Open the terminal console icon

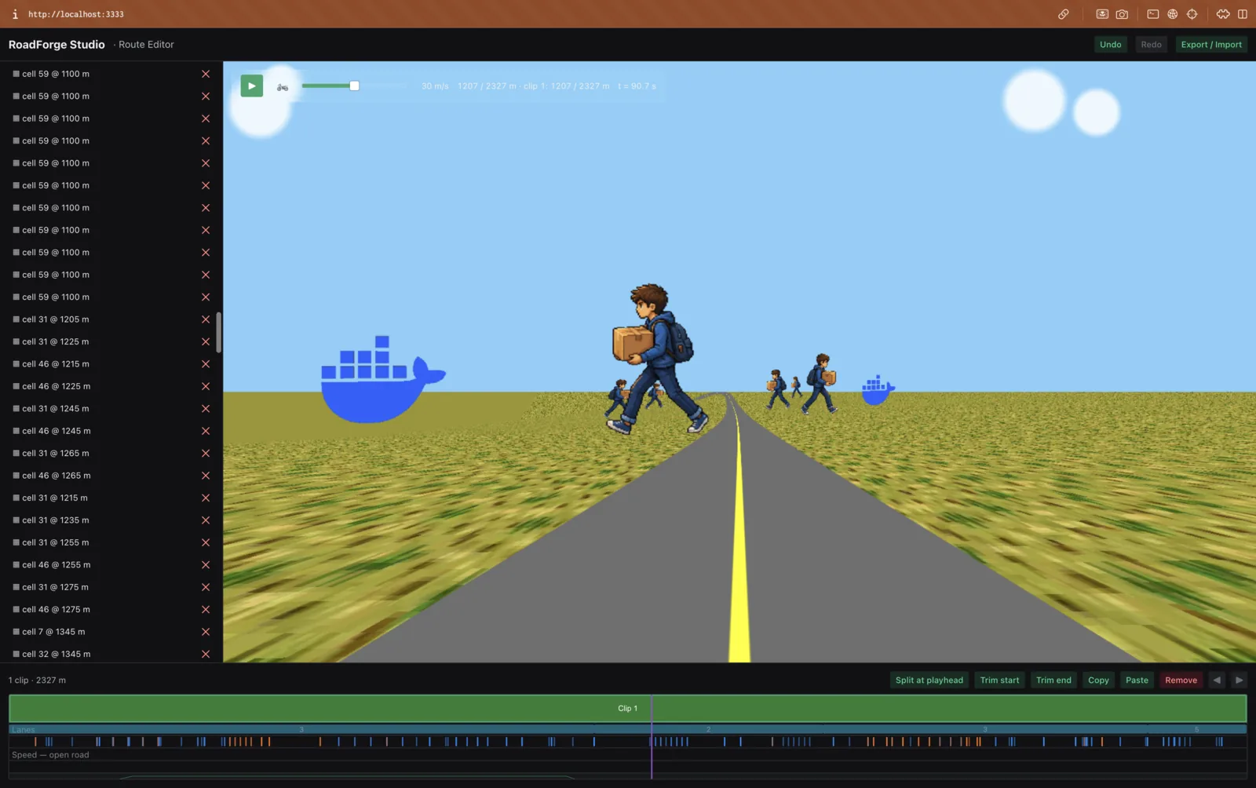[x=1153, y=14]
